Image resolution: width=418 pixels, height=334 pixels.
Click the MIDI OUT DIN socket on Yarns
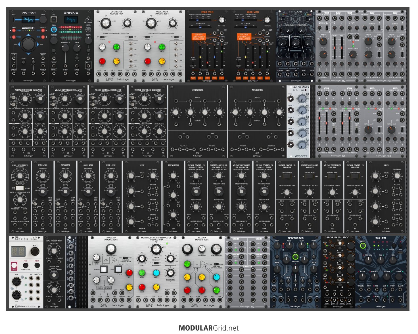click(x=16, y=295)
